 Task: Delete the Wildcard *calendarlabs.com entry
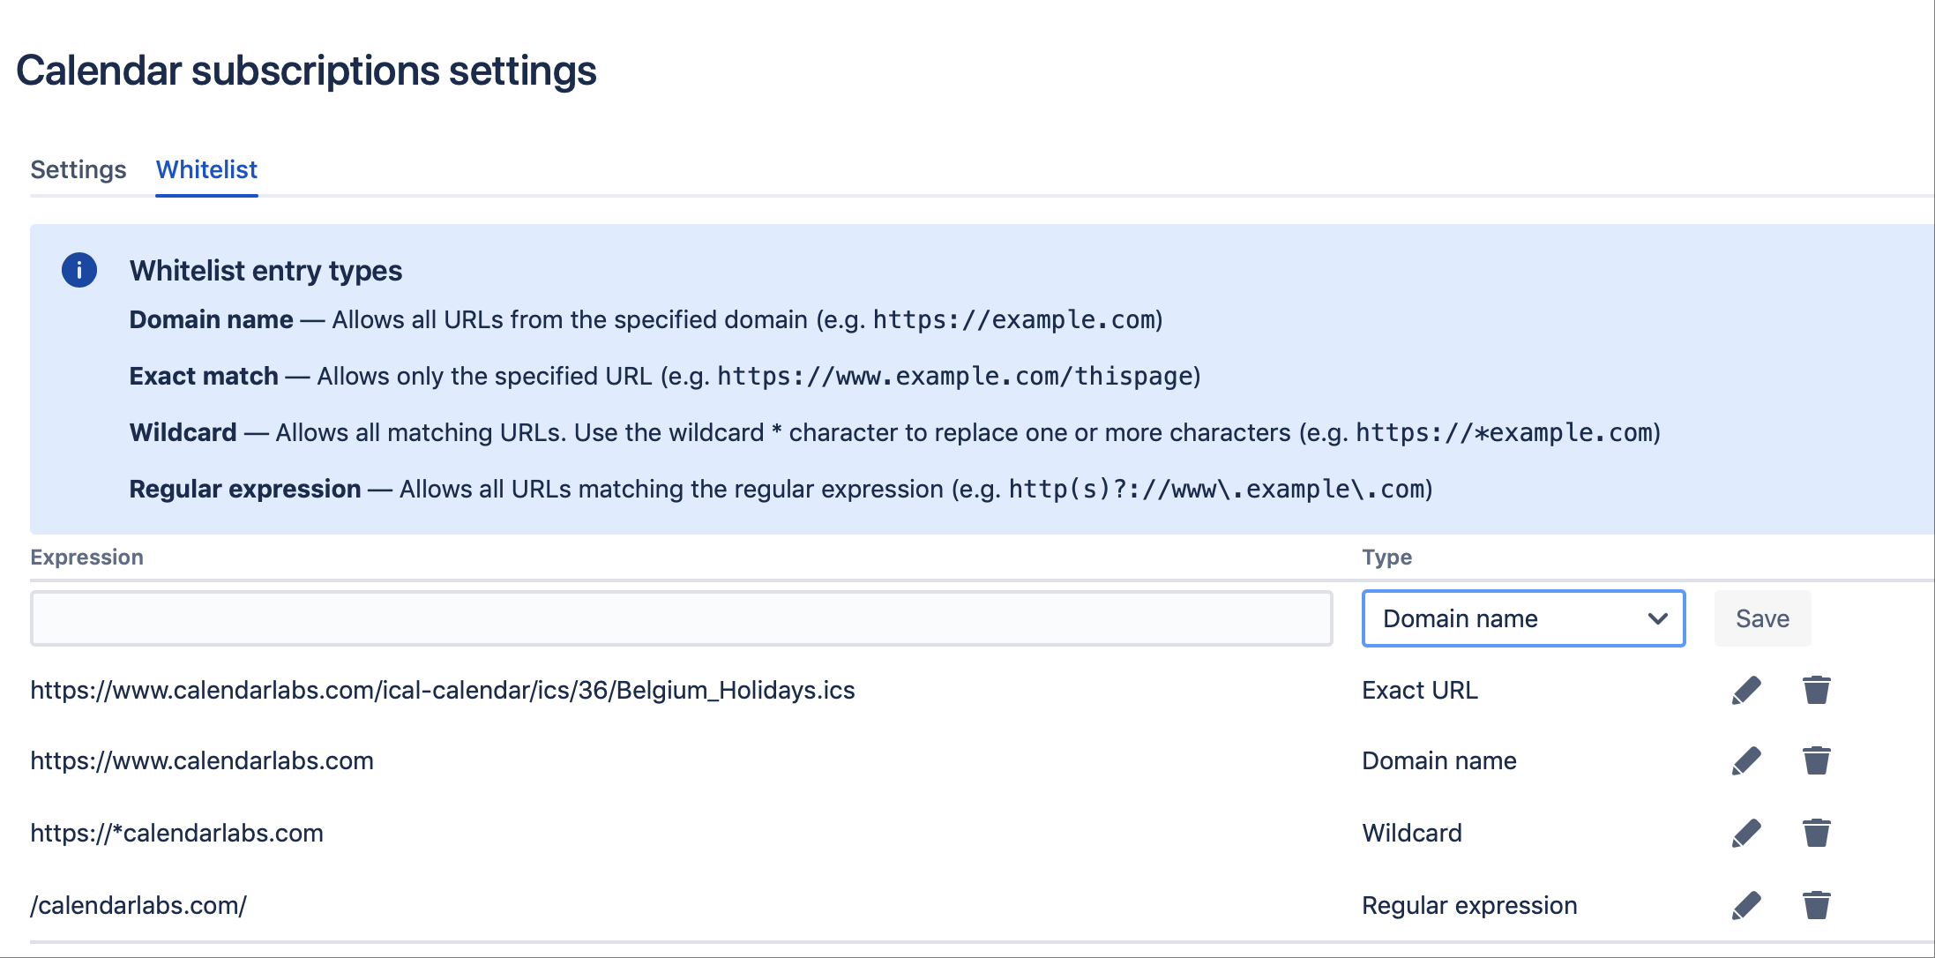1816,834
